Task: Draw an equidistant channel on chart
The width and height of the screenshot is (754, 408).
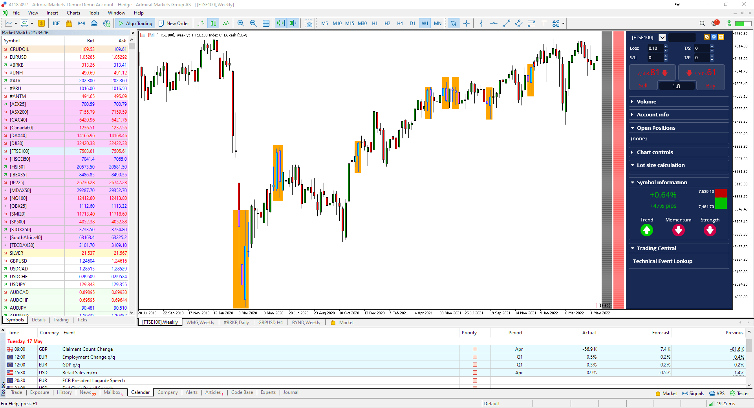Action: (519, 24)
